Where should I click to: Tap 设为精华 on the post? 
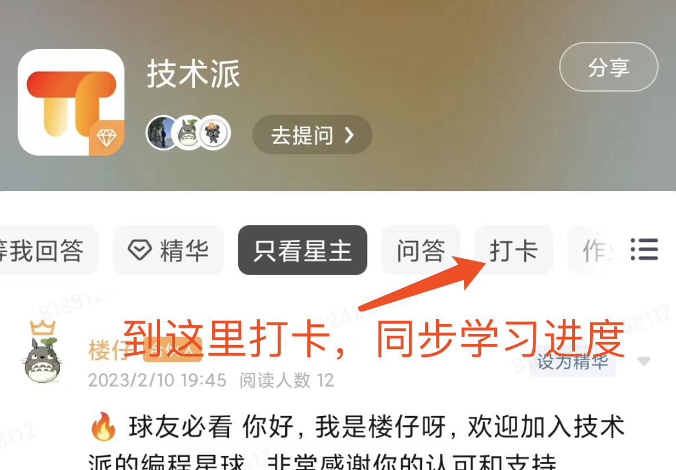coord(573,362)
